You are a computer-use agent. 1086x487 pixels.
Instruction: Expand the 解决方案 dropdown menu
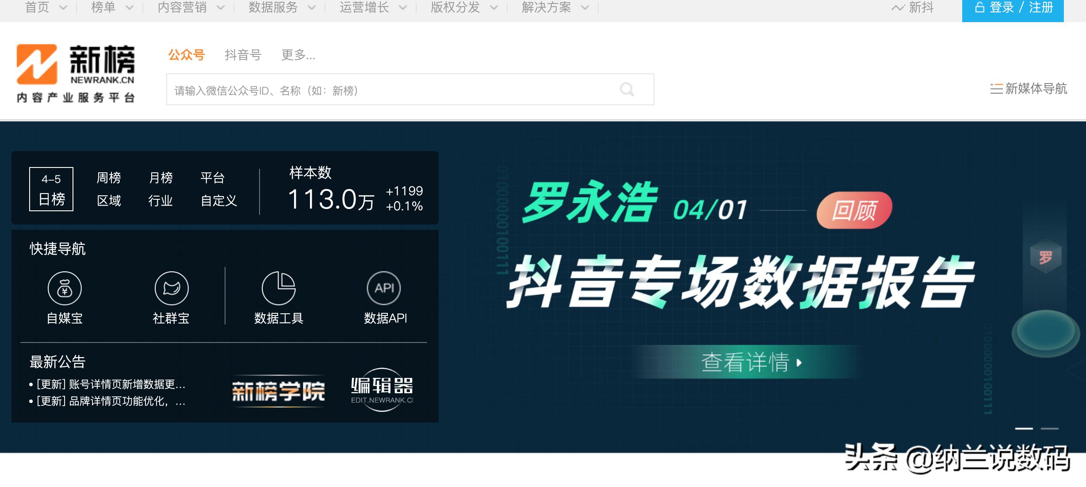point(546,8)
